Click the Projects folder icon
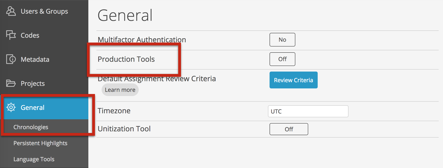This screenshot has width=443, height=168. pos(11,83)
